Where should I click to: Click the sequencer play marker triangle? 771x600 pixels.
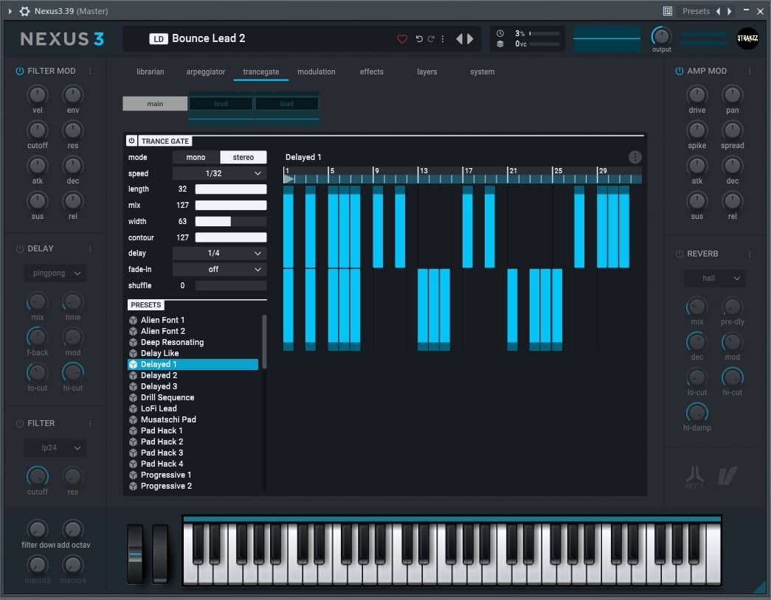pos(288,179)
